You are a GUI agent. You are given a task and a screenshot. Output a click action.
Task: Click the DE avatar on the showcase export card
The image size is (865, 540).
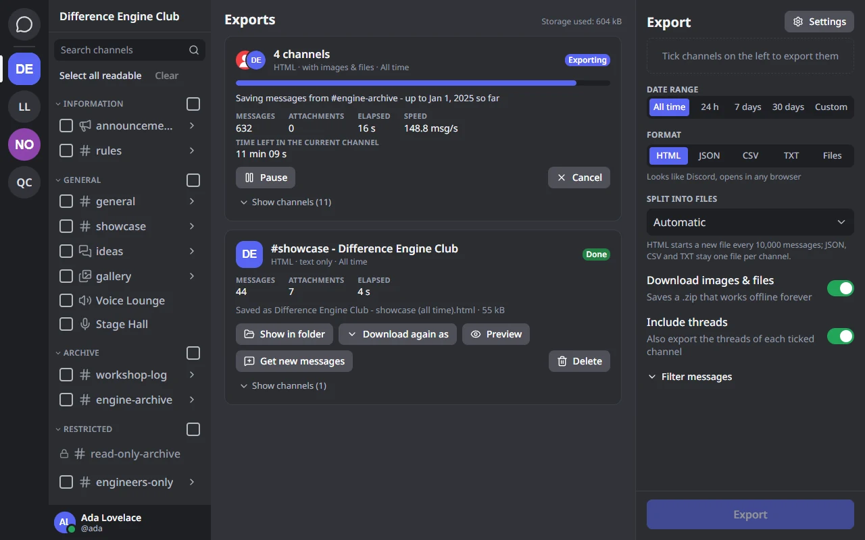coord(249,254)
